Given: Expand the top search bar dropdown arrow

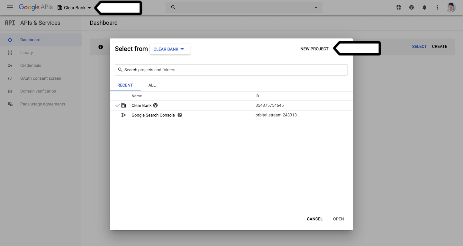Looking at the screenshot, I should (316, 8).
